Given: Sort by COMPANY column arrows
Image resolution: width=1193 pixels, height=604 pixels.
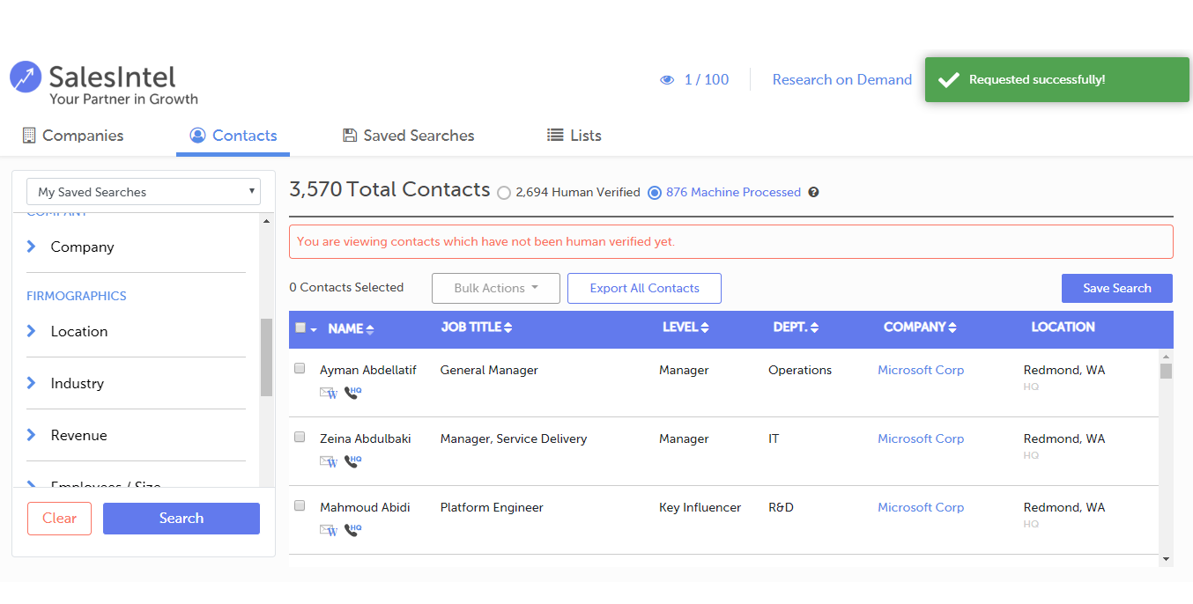Looking at the screenshot, I should (952, 328).
